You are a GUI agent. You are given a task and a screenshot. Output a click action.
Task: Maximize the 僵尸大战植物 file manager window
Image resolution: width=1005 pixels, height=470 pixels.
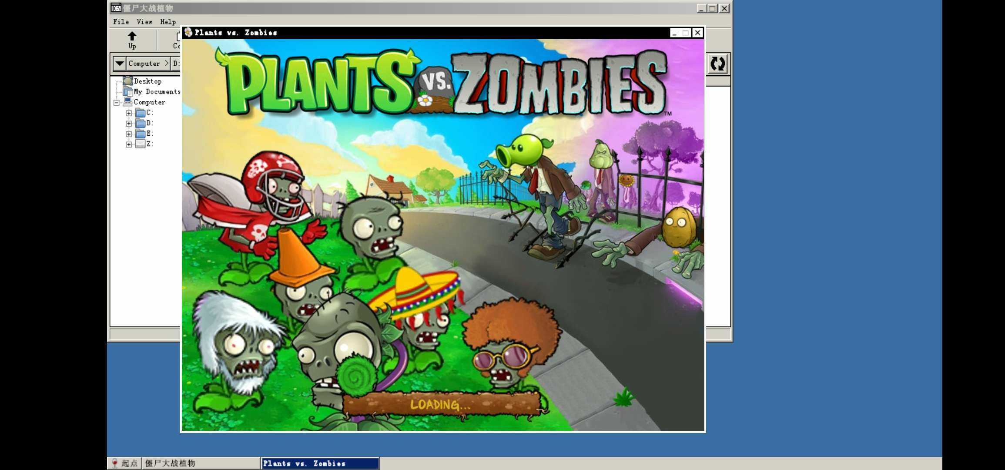click(713, 9)
